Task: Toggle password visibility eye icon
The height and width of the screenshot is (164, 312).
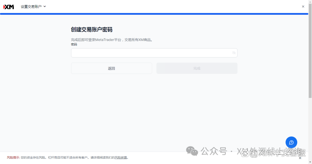Action: click(x=234, y=53)
